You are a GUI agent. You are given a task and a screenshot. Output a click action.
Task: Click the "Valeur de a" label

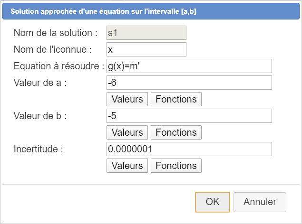[x=40, y=83]
